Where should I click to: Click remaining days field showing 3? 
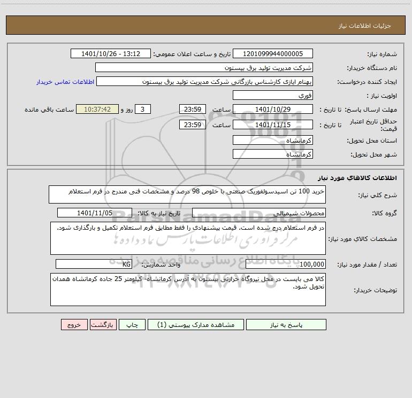tap(143, 109)
